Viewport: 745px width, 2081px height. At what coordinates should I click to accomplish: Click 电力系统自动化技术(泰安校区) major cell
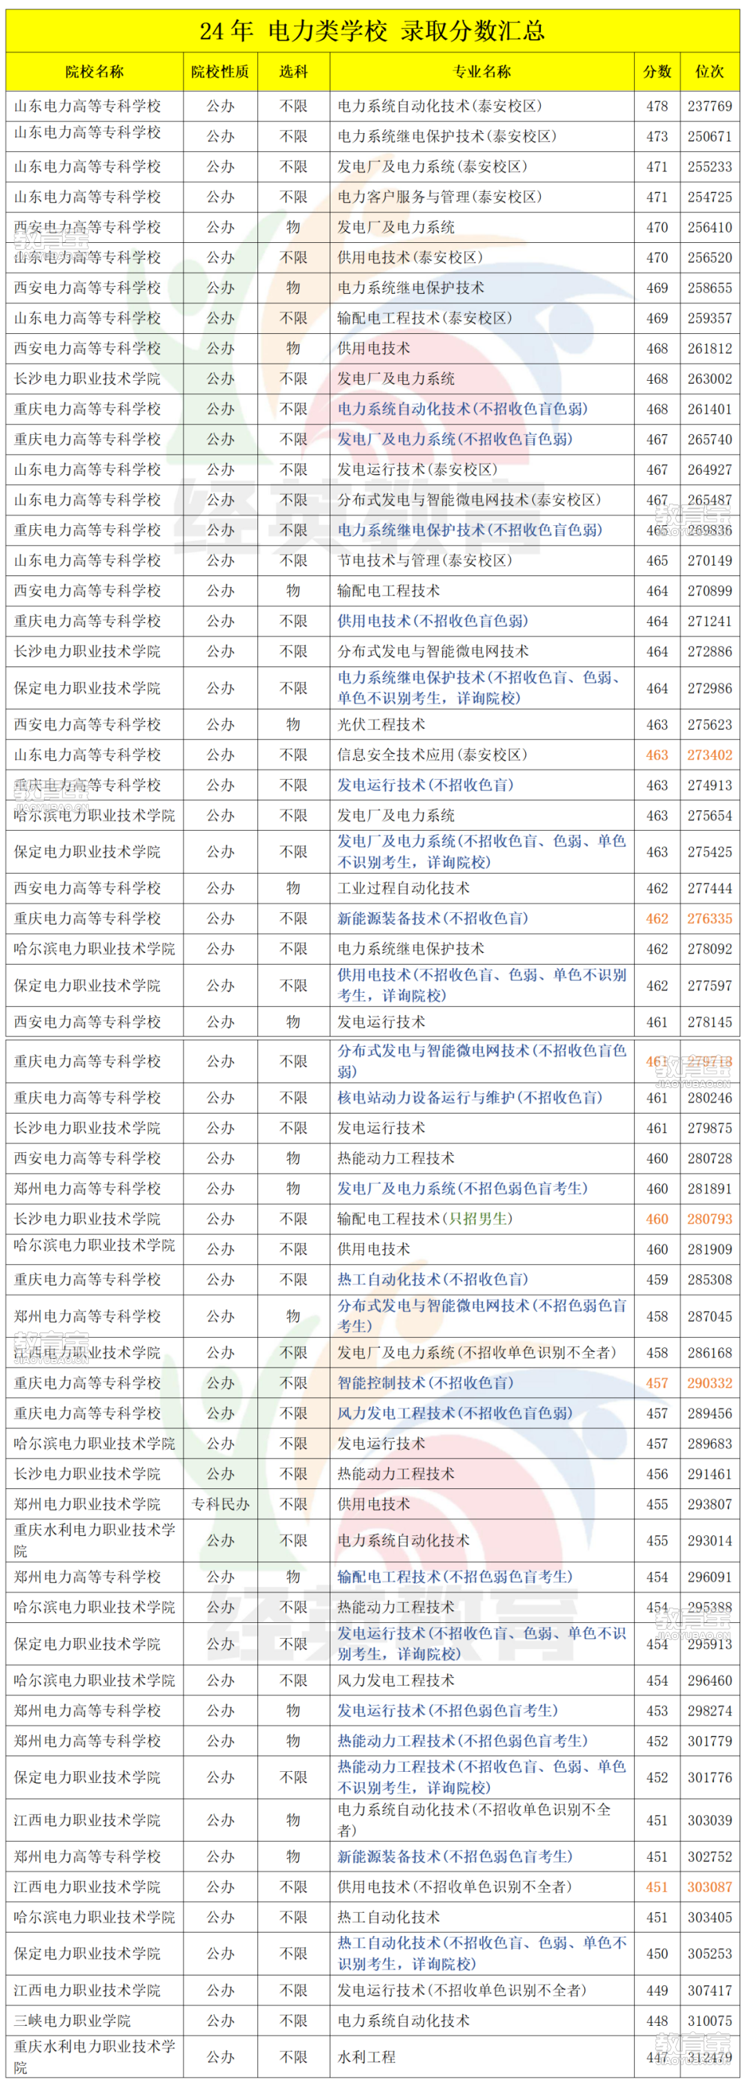coord(439,106)
